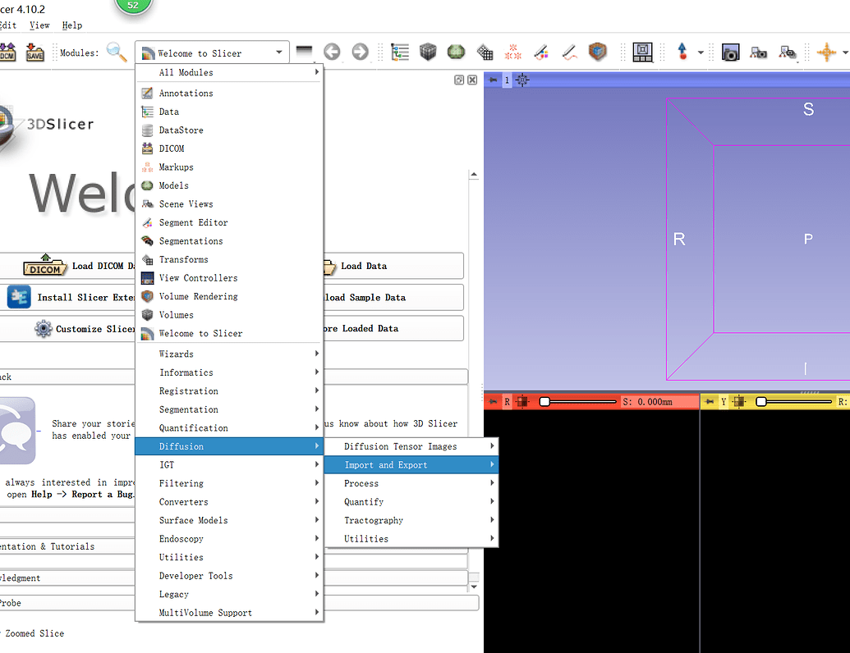Expand the Documentation & Tutorials section
This screenshot has width=850, height=653.
67,546
